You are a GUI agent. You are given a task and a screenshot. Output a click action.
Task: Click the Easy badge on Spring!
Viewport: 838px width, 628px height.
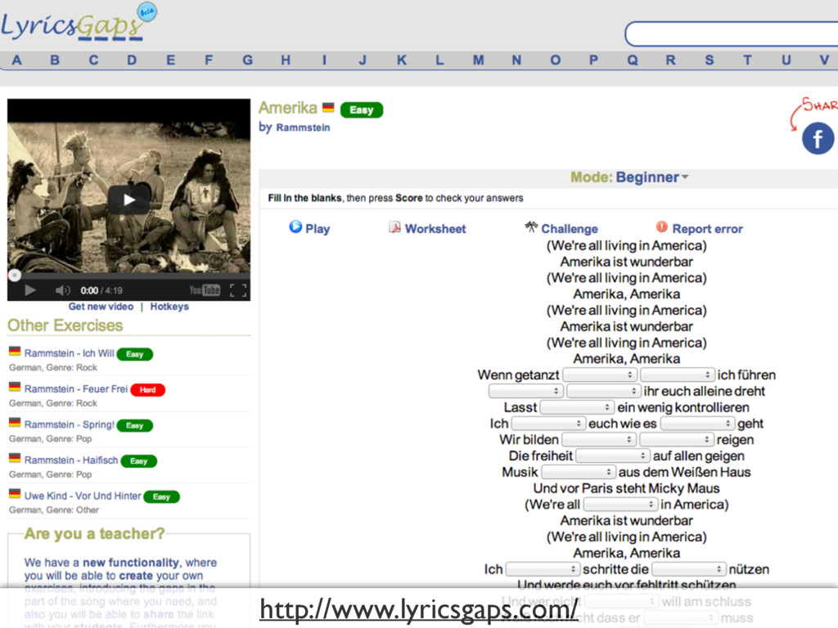[135, 425]
